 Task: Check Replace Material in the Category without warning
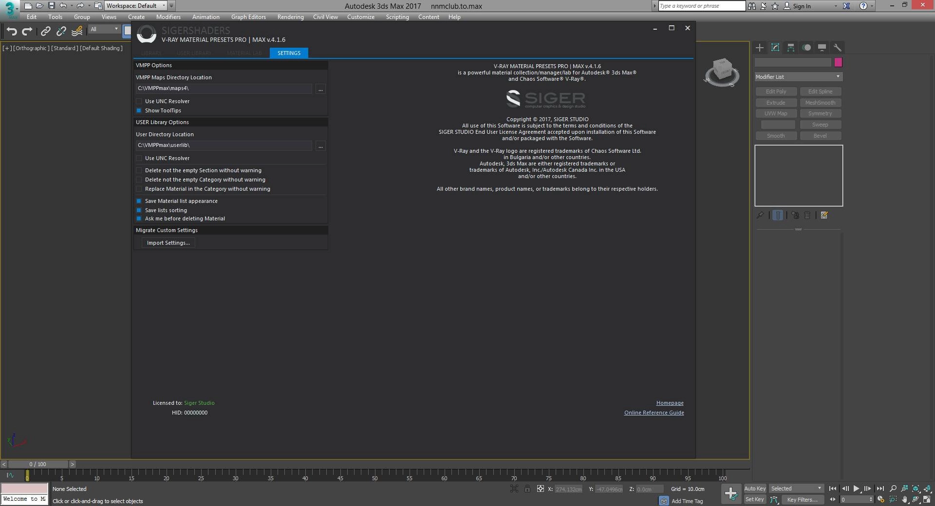(139, 189)
